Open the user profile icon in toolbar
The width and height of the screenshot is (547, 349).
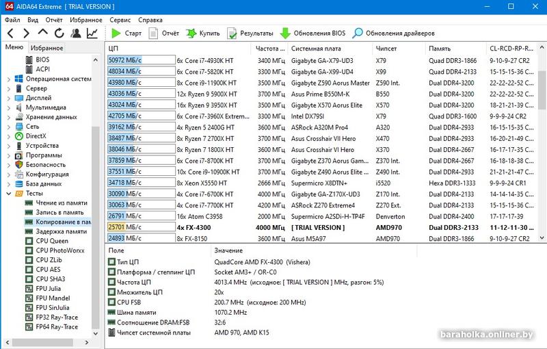75,33
